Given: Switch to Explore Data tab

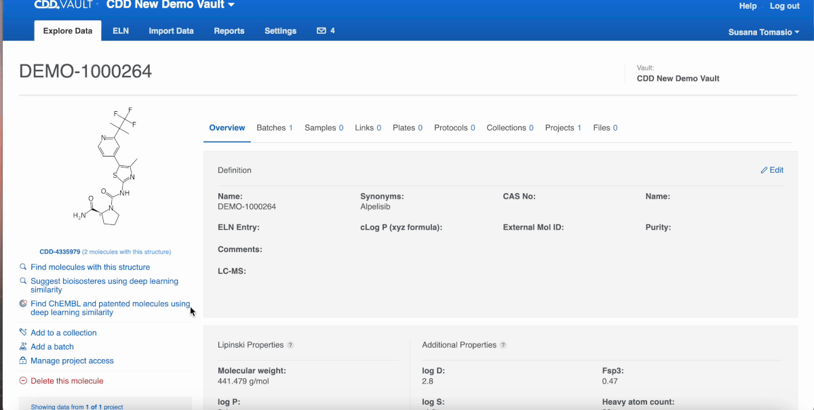Looking at the screenshot, I should point(68,30).
